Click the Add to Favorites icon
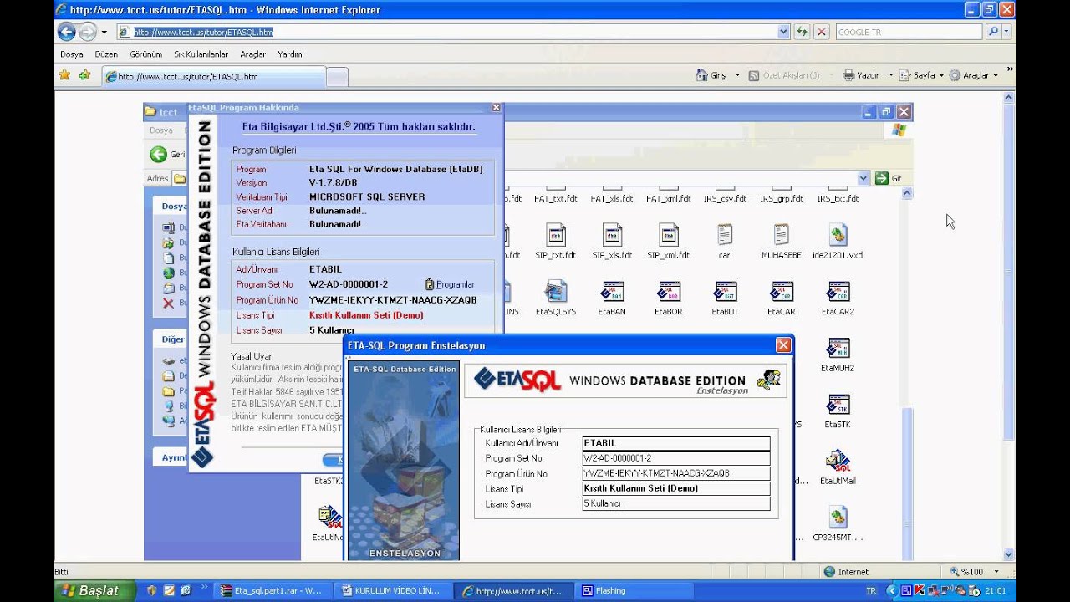This screenshot has height=602, width=1070. 84,75
